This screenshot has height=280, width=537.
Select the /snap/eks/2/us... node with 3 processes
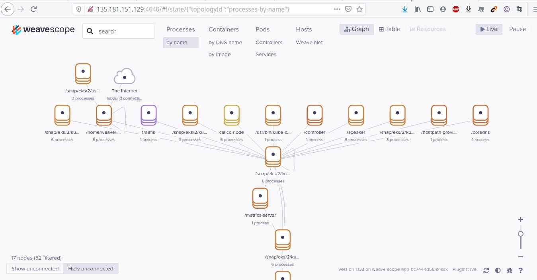(83, 74)
